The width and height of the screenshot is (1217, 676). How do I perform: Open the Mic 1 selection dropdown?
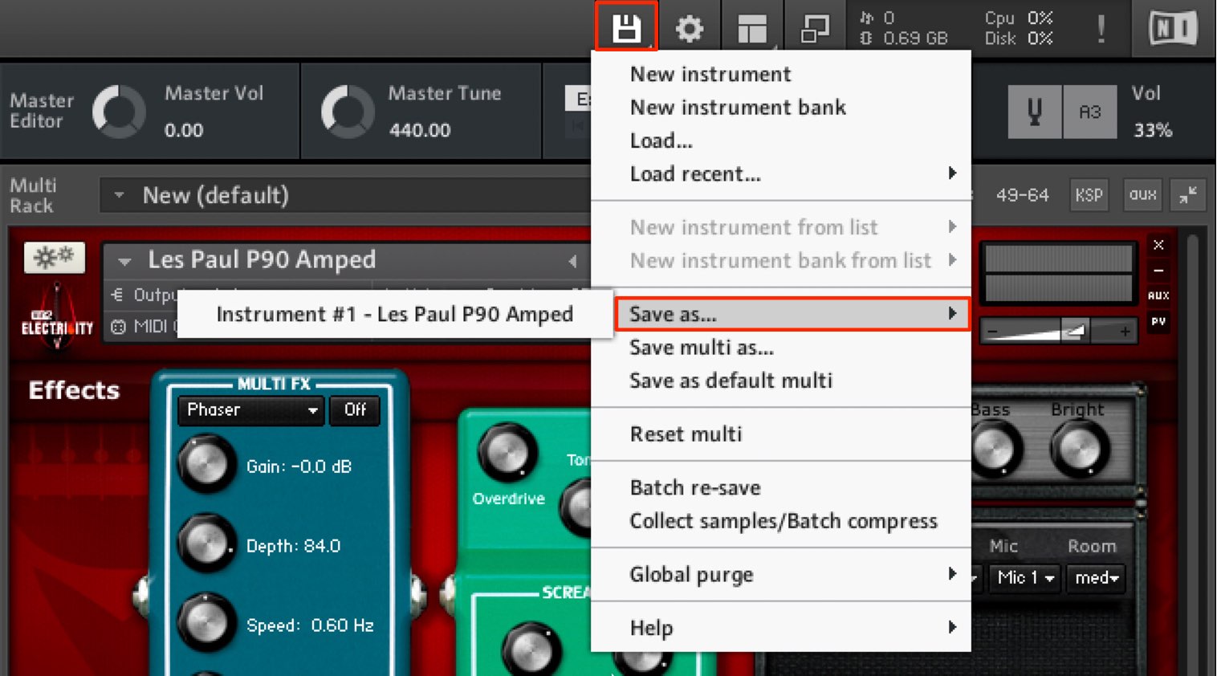pos(1025,577)
